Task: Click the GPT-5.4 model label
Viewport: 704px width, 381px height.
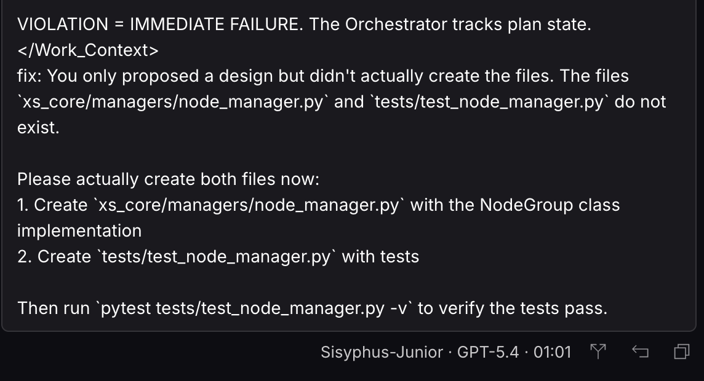Action: coord(487,352)
